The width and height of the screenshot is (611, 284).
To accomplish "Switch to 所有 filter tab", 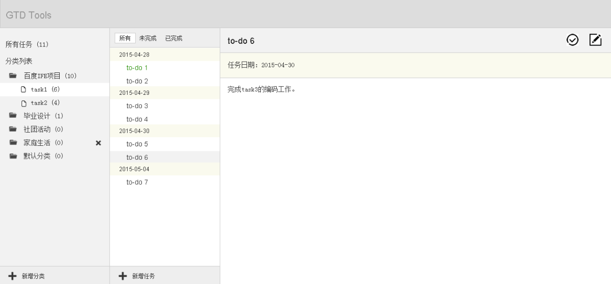I will 125,38.
